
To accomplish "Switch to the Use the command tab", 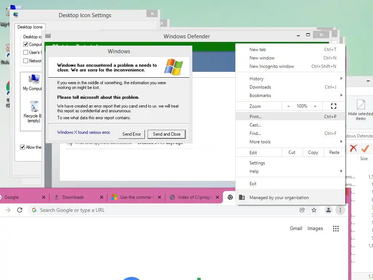I will click(x=137, y=197).
